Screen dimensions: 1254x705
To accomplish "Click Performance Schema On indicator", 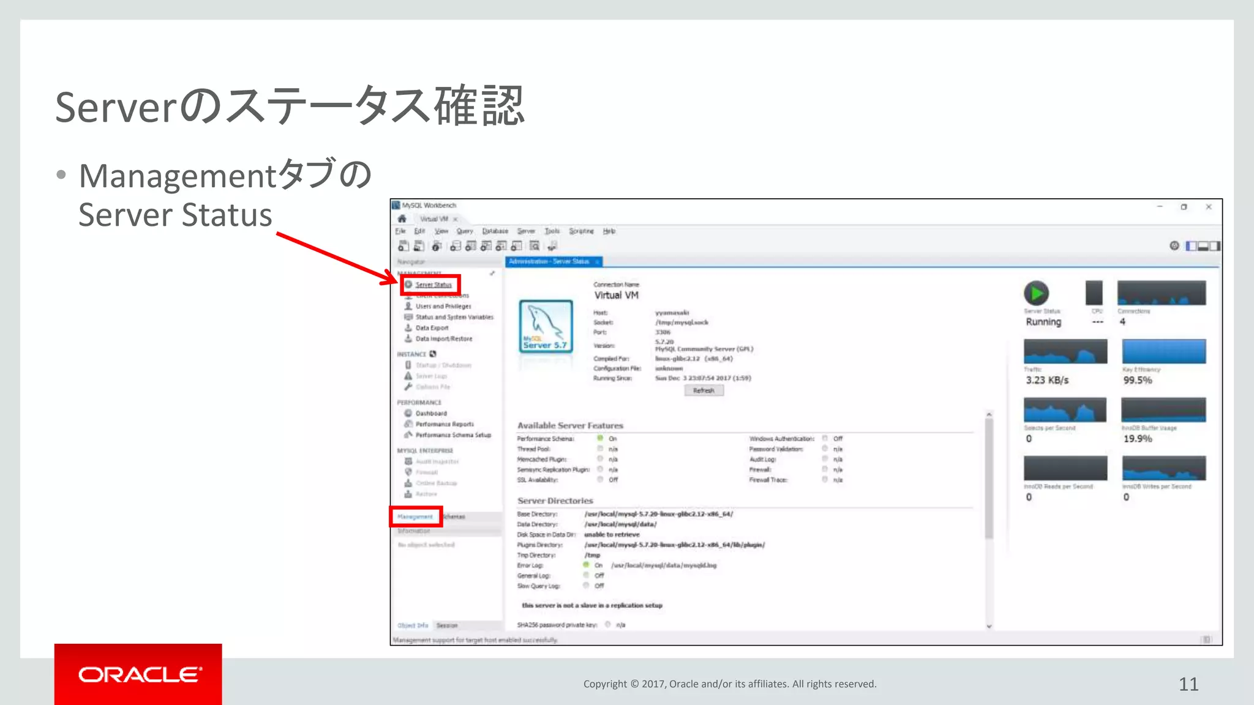I will (x=600, y=438).
